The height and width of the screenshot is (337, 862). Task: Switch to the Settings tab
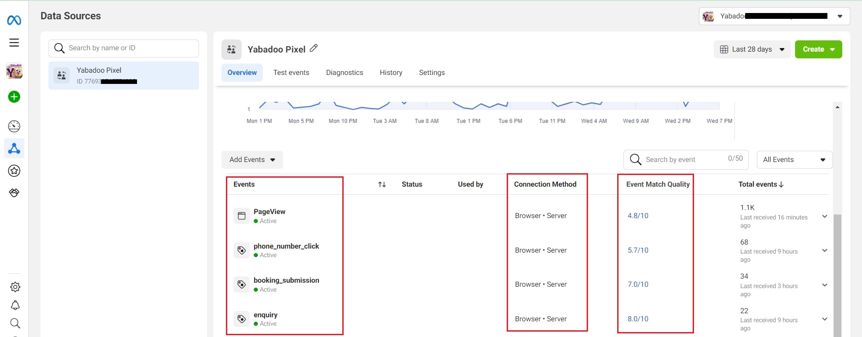pyautogui.click(x=432, y=73)
